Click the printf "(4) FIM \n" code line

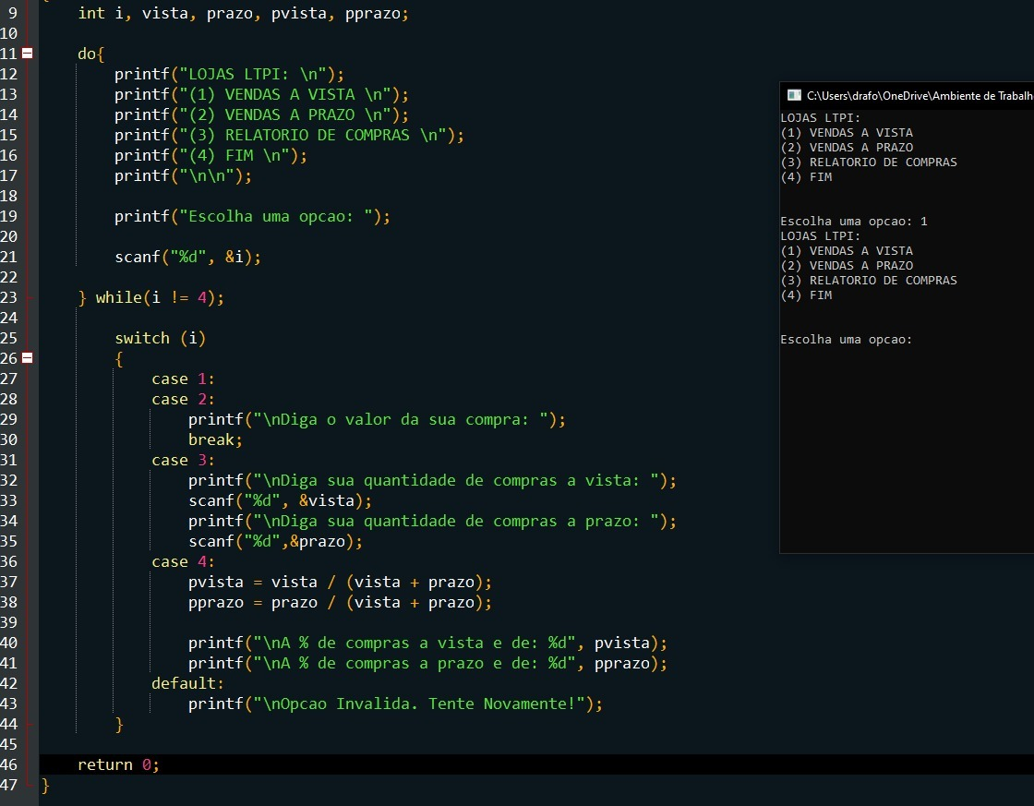[210, 156]
